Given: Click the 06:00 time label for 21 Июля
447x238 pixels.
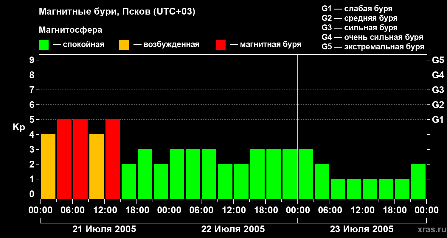Looking at the screenshot, I should pyautogui.click(x=72, y=210).
